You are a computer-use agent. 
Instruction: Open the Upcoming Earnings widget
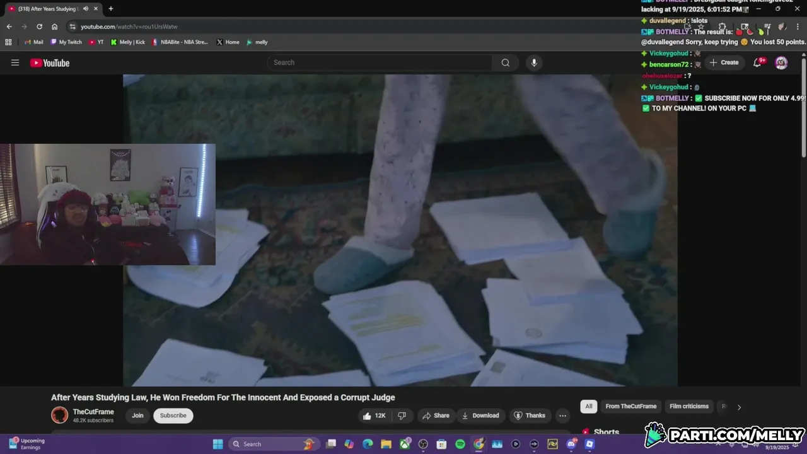(x=26, y=444)
